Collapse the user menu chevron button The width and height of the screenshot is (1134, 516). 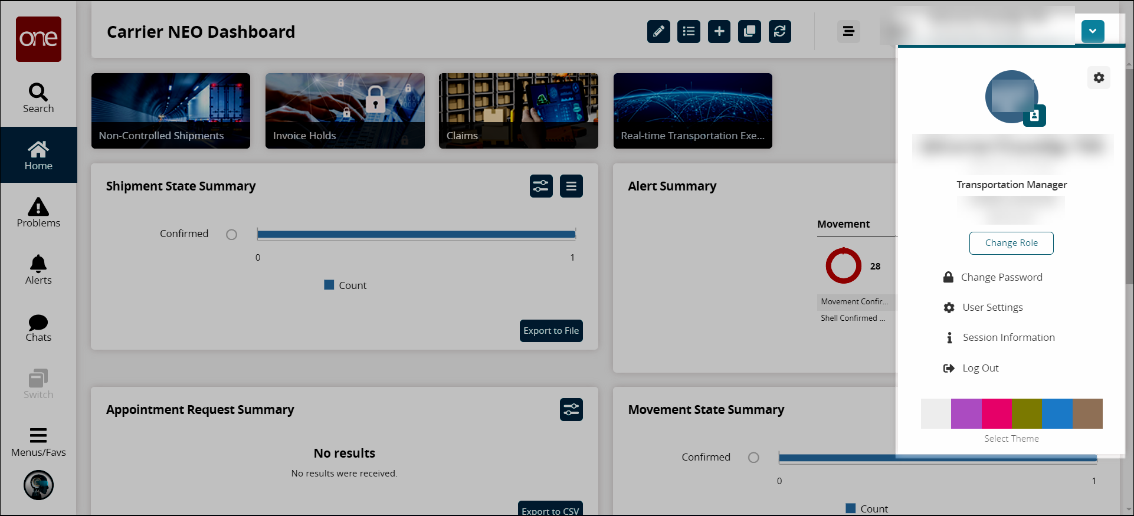tap(1093, 31)
